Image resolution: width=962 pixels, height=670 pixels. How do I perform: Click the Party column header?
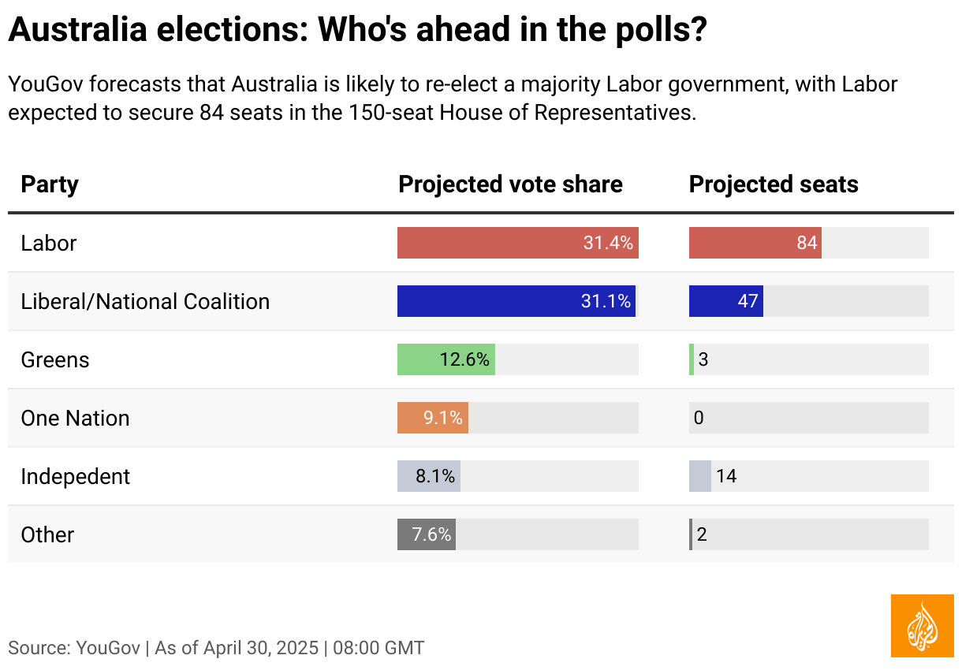pyautogui.click(x=50, y=184)
